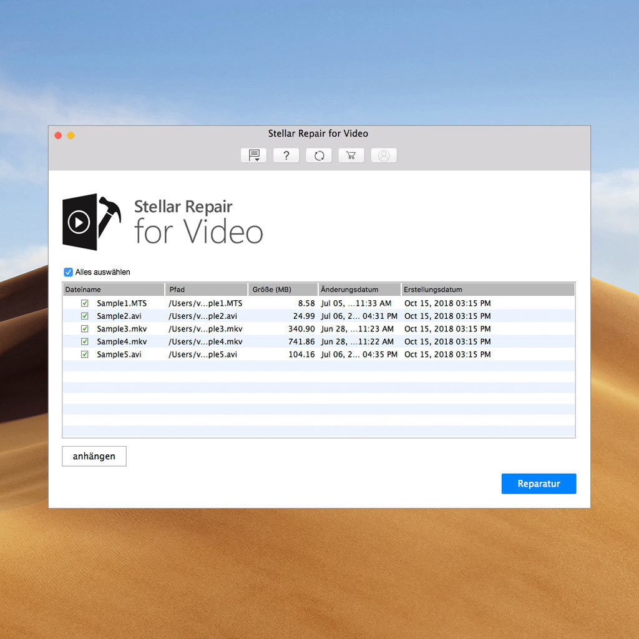This screenshot has height=639, width=639.
Task: Select the Sample4.mkv file name
Action: pos(122,341)
